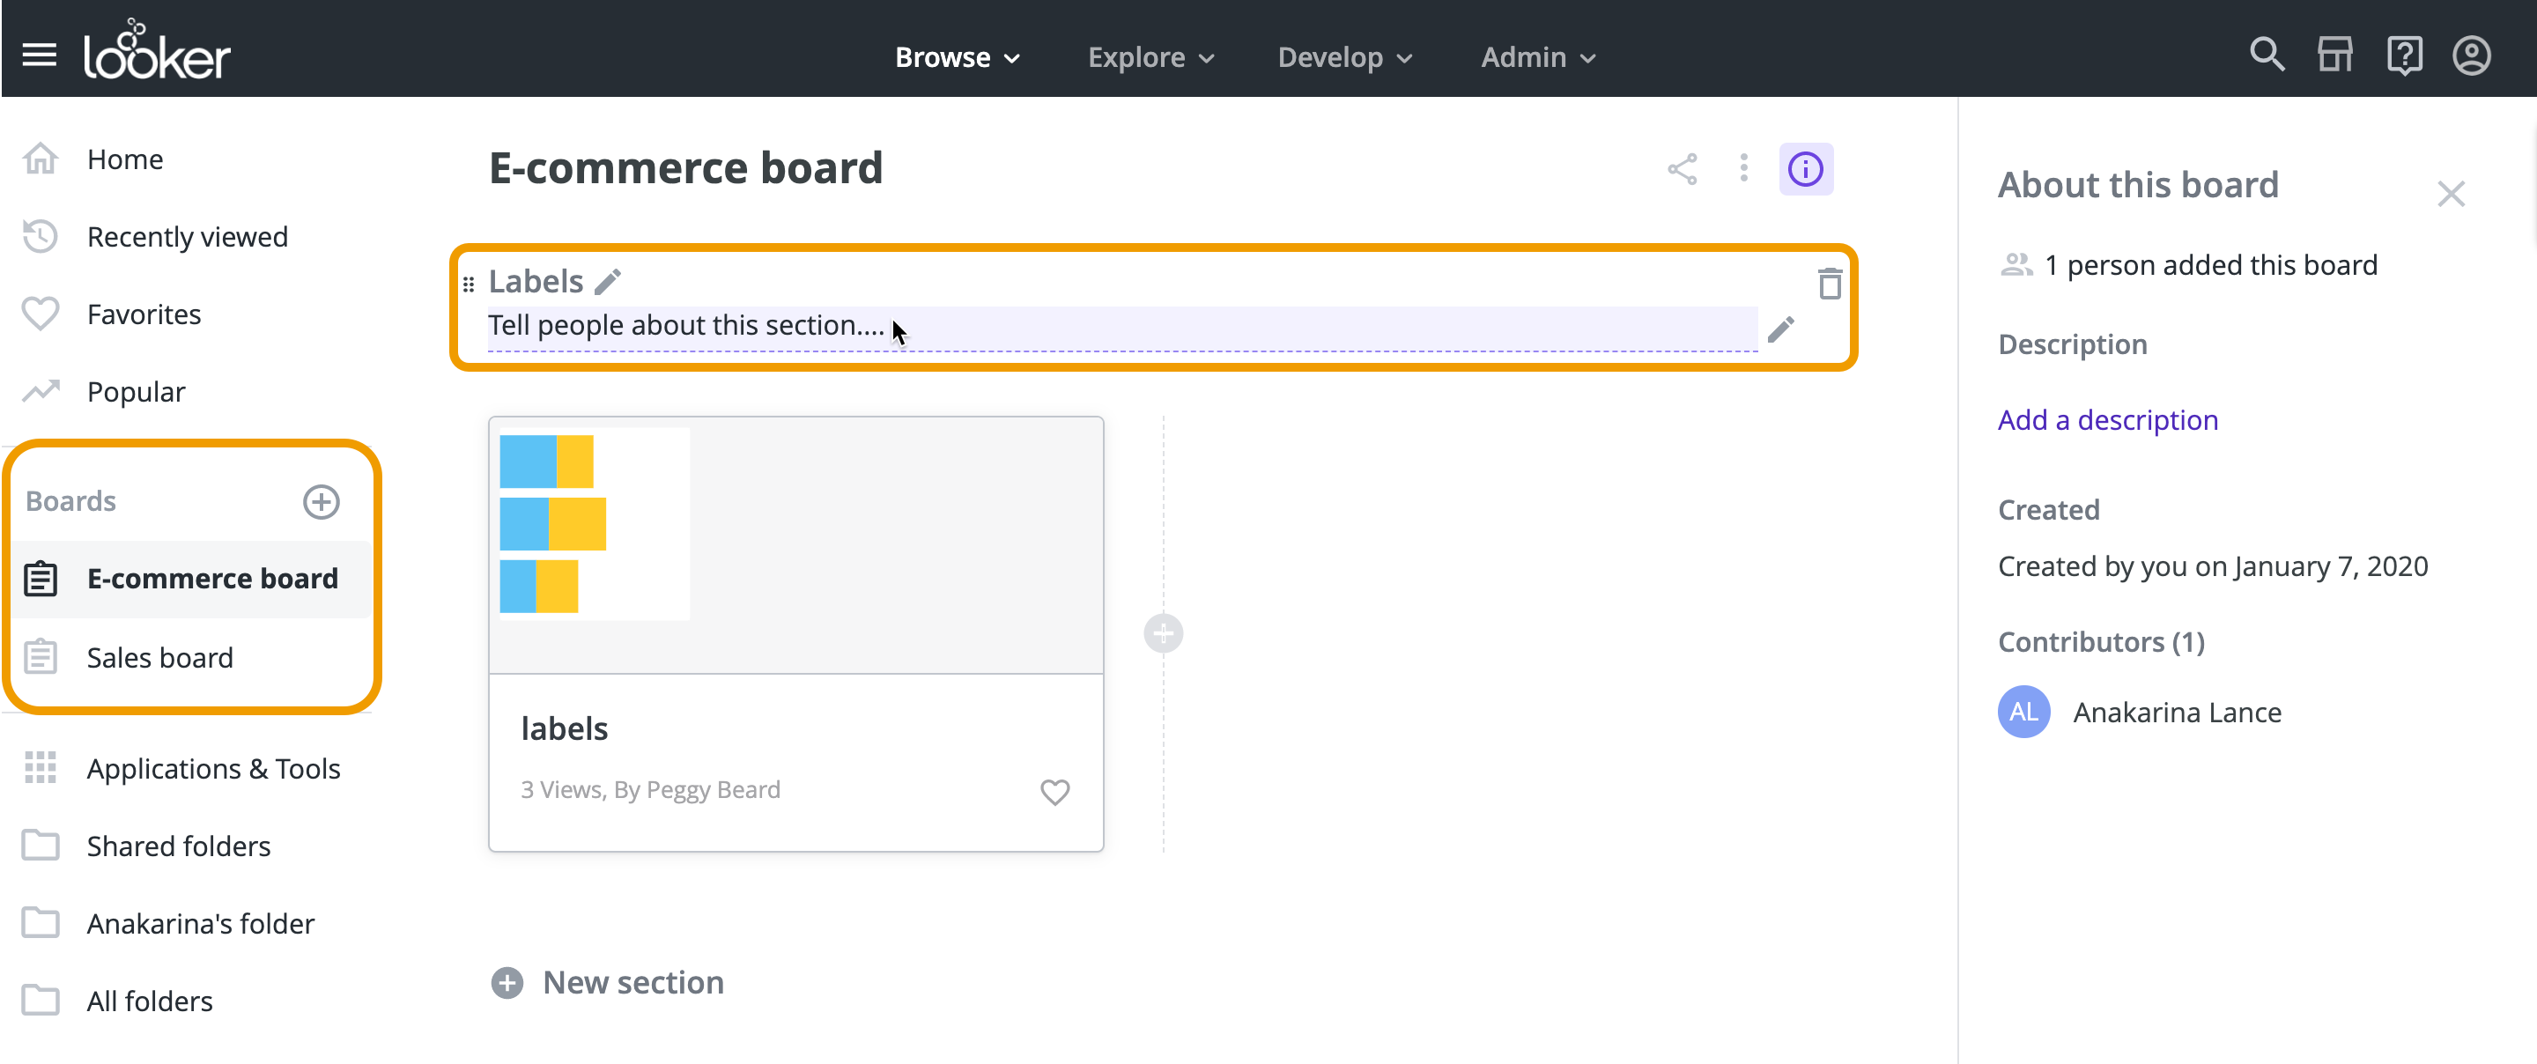Click the Add a description link
This screenshot has height=1064, width=2537.
coord(2108,419)
